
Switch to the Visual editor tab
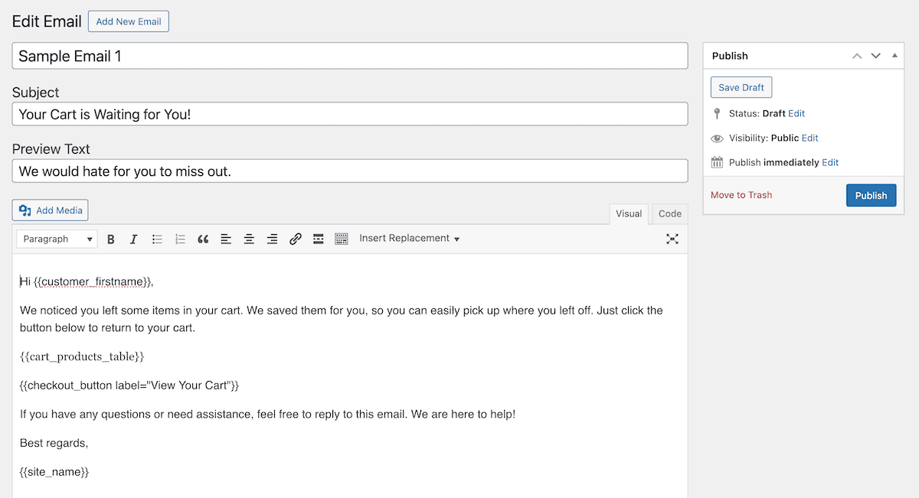coord(629,214)
